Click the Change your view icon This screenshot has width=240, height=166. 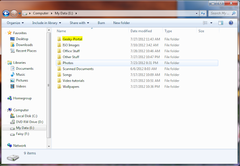205,23
